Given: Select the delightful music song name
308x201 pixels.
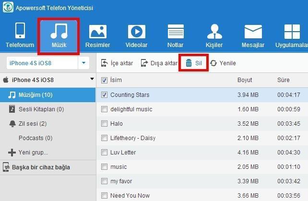Looking at the screenshot, I should (x=131, y=109).
